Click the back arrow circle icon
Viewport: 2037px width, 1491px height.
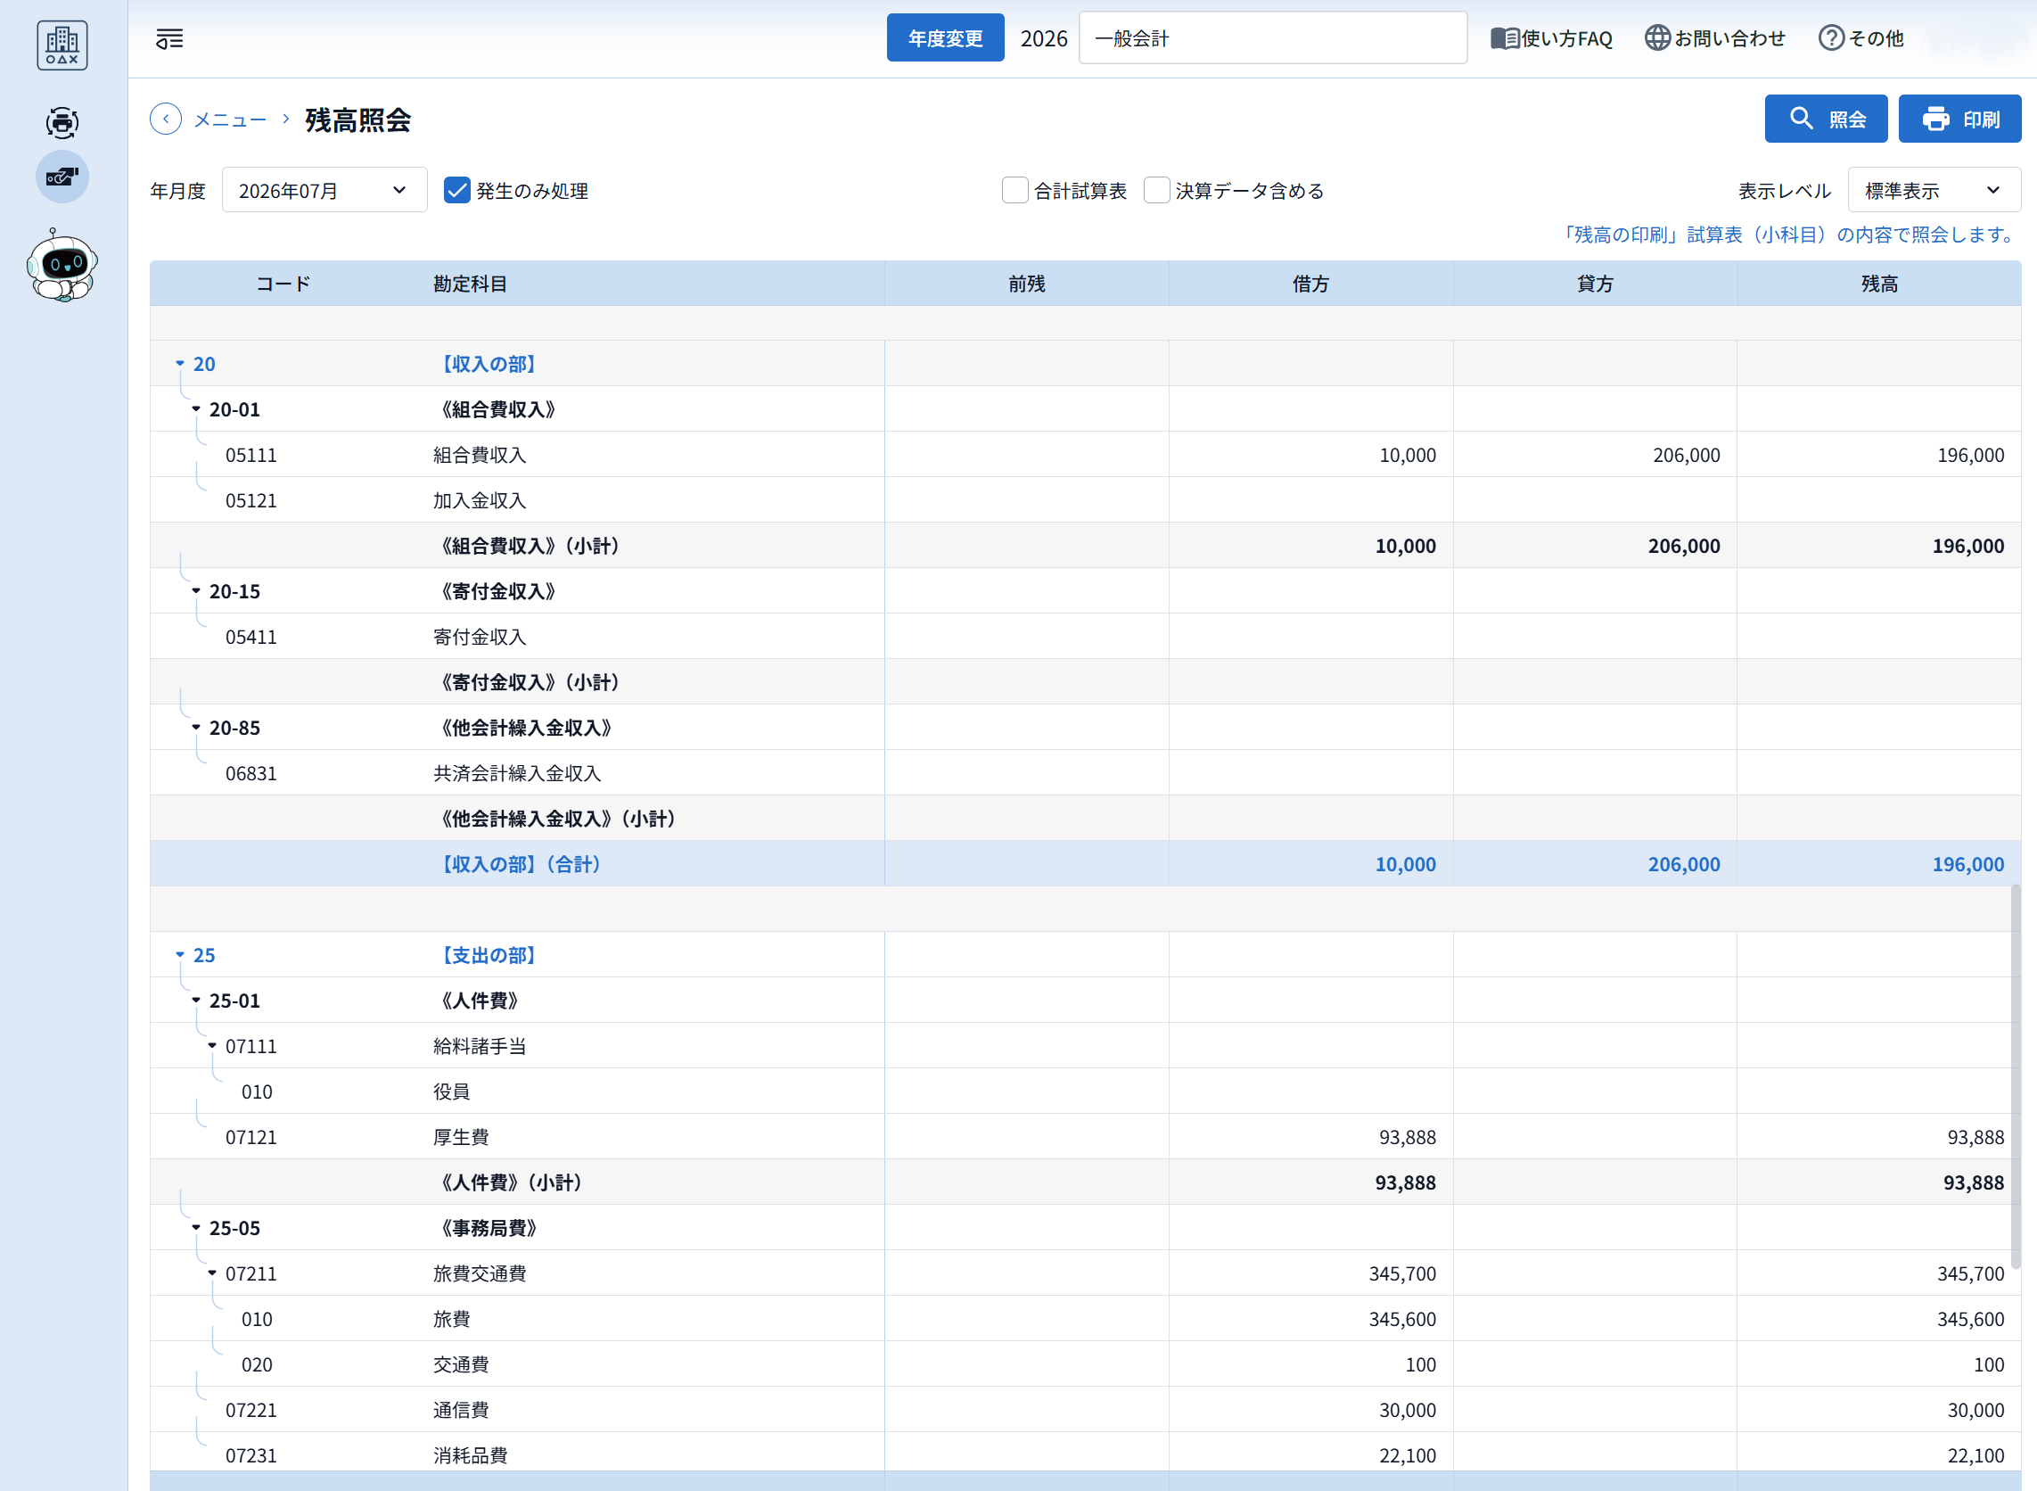pyautogui.click(x=166, y=119)
